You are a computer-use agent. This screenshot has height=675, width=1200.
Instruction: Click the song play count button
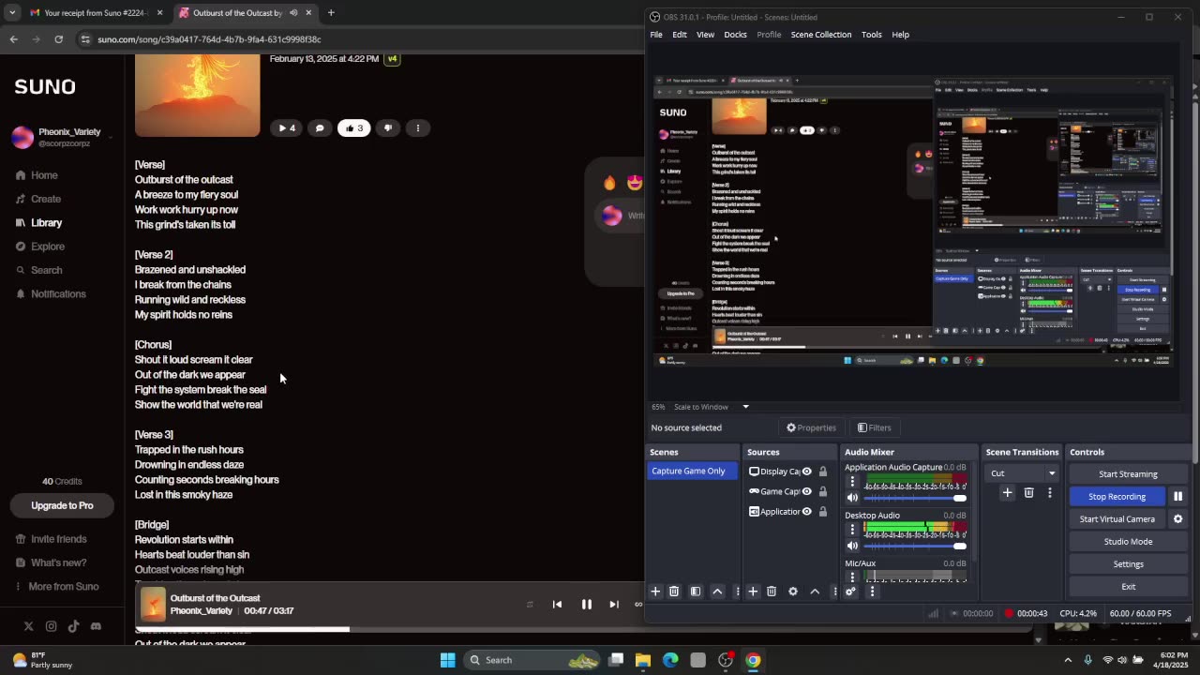click(x=286, y=128)
